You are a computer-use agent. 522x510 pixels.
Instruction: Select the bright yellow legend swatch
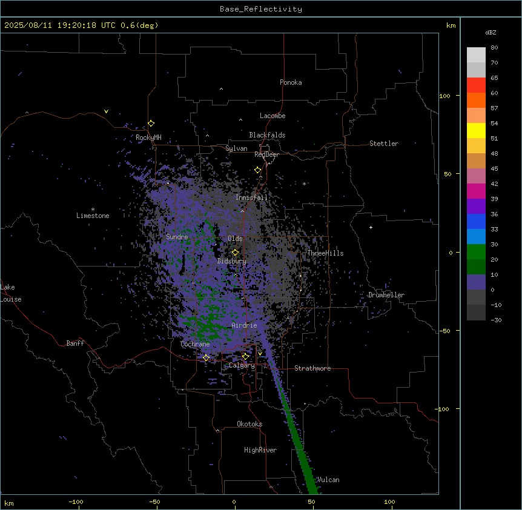pyautogui.click(x=476, y=130)
